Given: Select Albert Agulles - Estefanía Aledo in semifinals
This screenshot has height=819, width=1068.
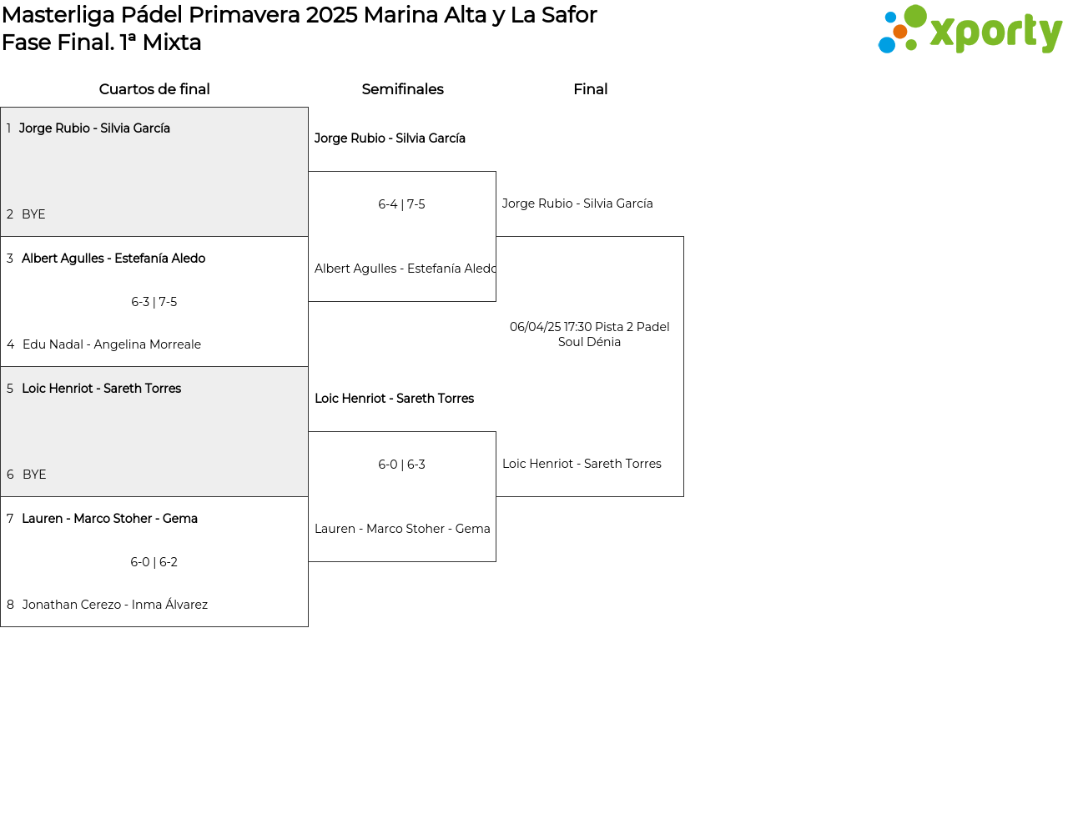Looking at the screenshot, I should point(405,269).
